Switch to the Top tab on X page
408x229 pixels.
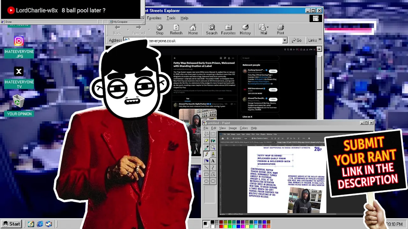pos(188,99)
